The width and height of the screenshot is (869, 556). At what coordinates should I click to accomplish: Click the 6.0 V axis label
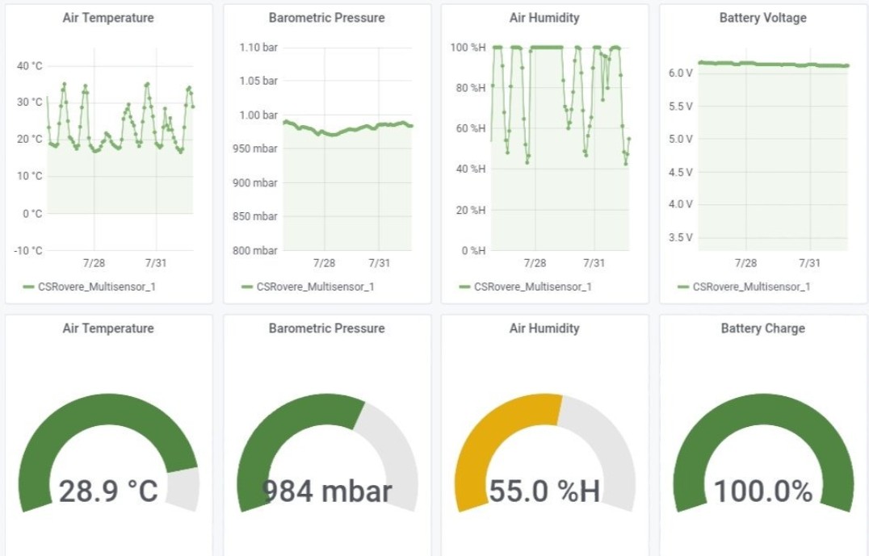coord(681,73)
